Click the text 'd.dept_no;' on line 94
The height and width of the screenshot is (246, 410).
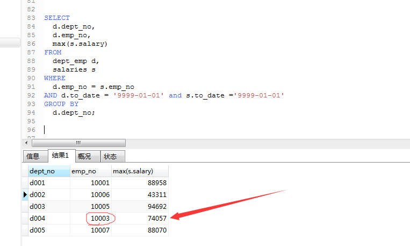point(74,113)
